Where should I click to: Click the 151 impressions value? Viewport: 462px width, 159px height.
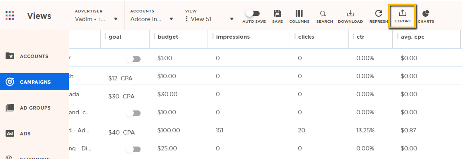pyautogui.click(x=220, y=130)
